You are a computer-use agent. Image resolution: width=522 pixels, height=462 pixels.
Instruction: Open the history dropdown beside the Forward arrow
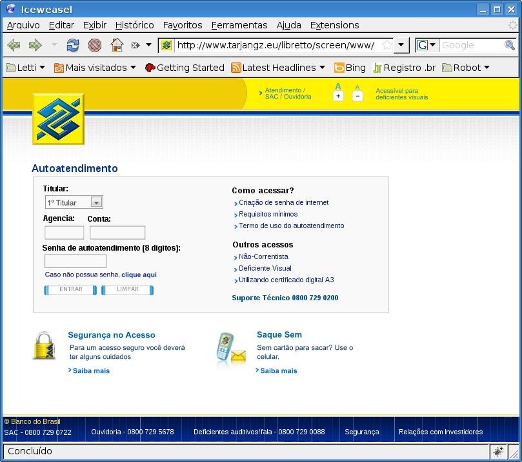pos(55,44)
